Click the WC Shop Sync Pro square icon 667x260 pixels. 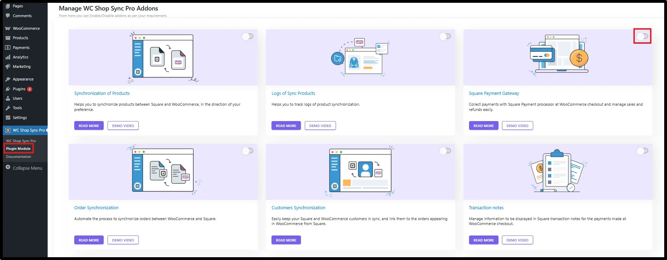click(8, 130)
